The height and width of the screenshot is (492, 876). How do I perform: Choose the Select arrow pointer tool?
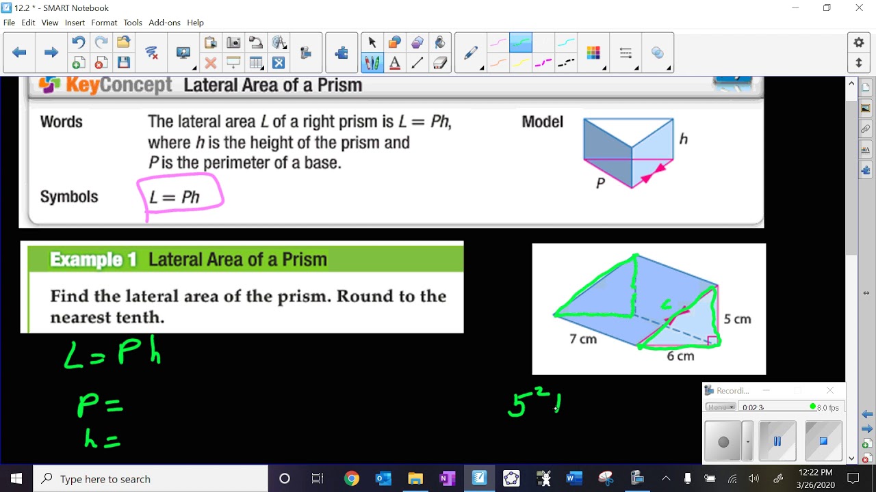coord(372,43)
